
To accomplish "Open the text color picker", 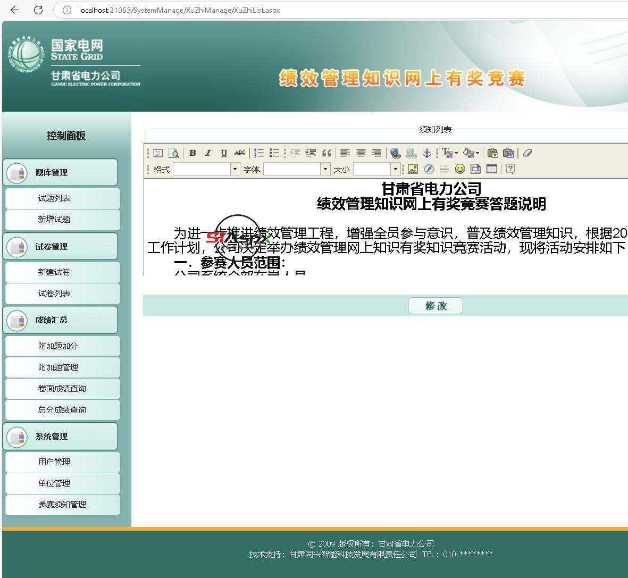I will pos(449,153).
